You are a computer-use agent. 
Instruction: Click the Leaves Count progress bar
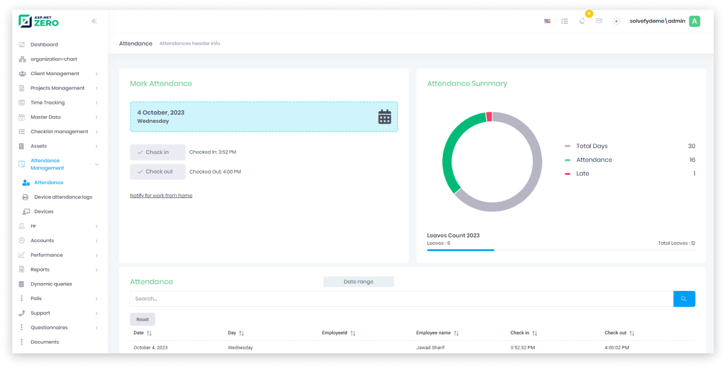560,250
